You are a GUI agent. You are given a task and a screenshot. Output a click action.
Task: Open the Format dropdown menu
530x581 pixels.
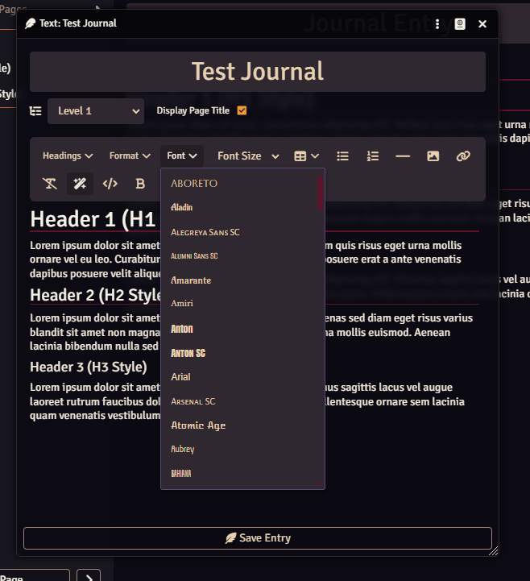pos(130,156)
